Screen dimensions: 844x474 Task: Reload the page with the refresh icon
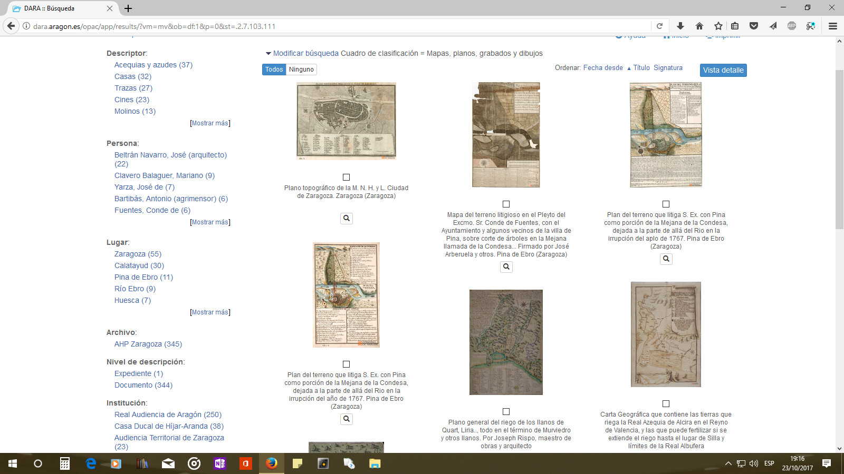pyautogui.click(x=659, y=26)
